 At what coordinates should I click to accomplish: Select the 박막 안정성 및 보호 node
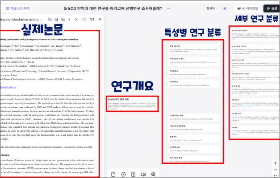[x=193, y=61]
